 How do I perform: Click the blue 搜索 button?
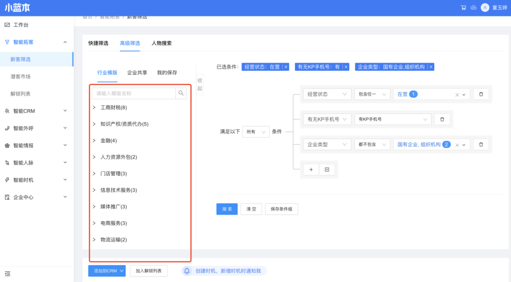[x=227, y=209]
